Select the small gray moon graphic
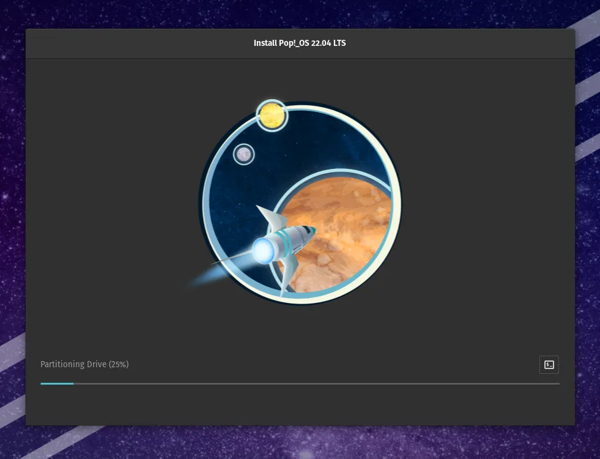 pos(244,154)
